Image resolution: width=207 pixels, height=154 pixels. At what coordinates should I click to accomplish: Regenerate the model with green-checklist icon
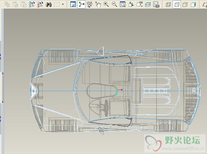click(x=32, y=4)
